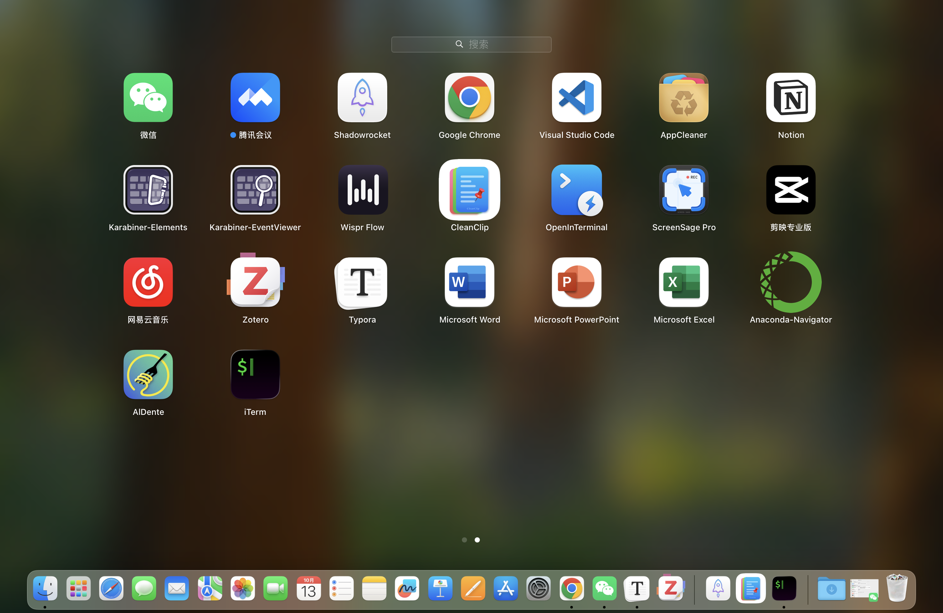Launch AlDente battery app
The width and height of the screenshot is (943, 613).
point(148,374)
